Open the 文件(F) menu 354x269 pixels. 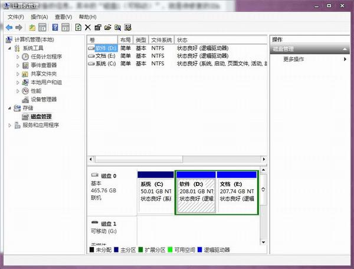[15, 17]
